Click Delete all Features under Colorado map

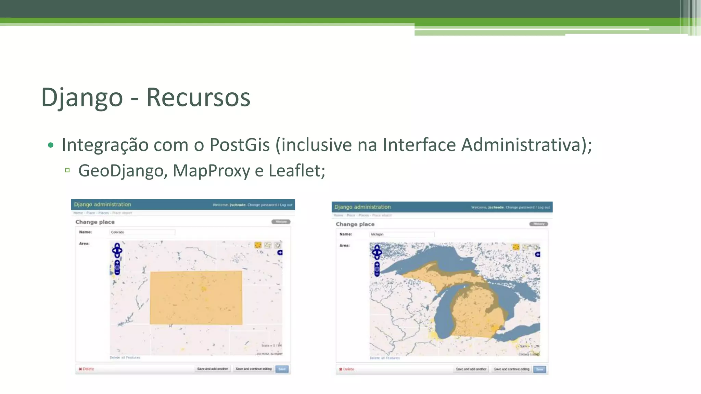(125, 357)
